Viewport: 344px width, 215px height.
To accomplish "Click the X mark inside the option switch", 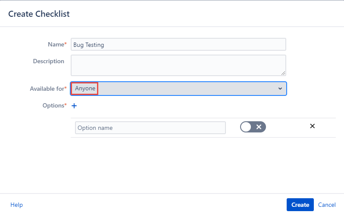I will point(259,127).
